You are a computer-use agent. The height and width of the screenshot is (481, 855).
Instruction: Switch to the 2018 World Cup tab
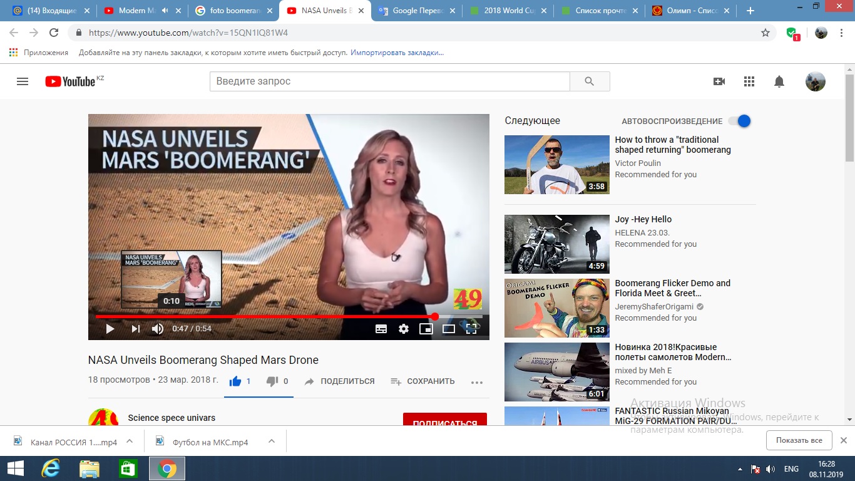pos(508,11)
